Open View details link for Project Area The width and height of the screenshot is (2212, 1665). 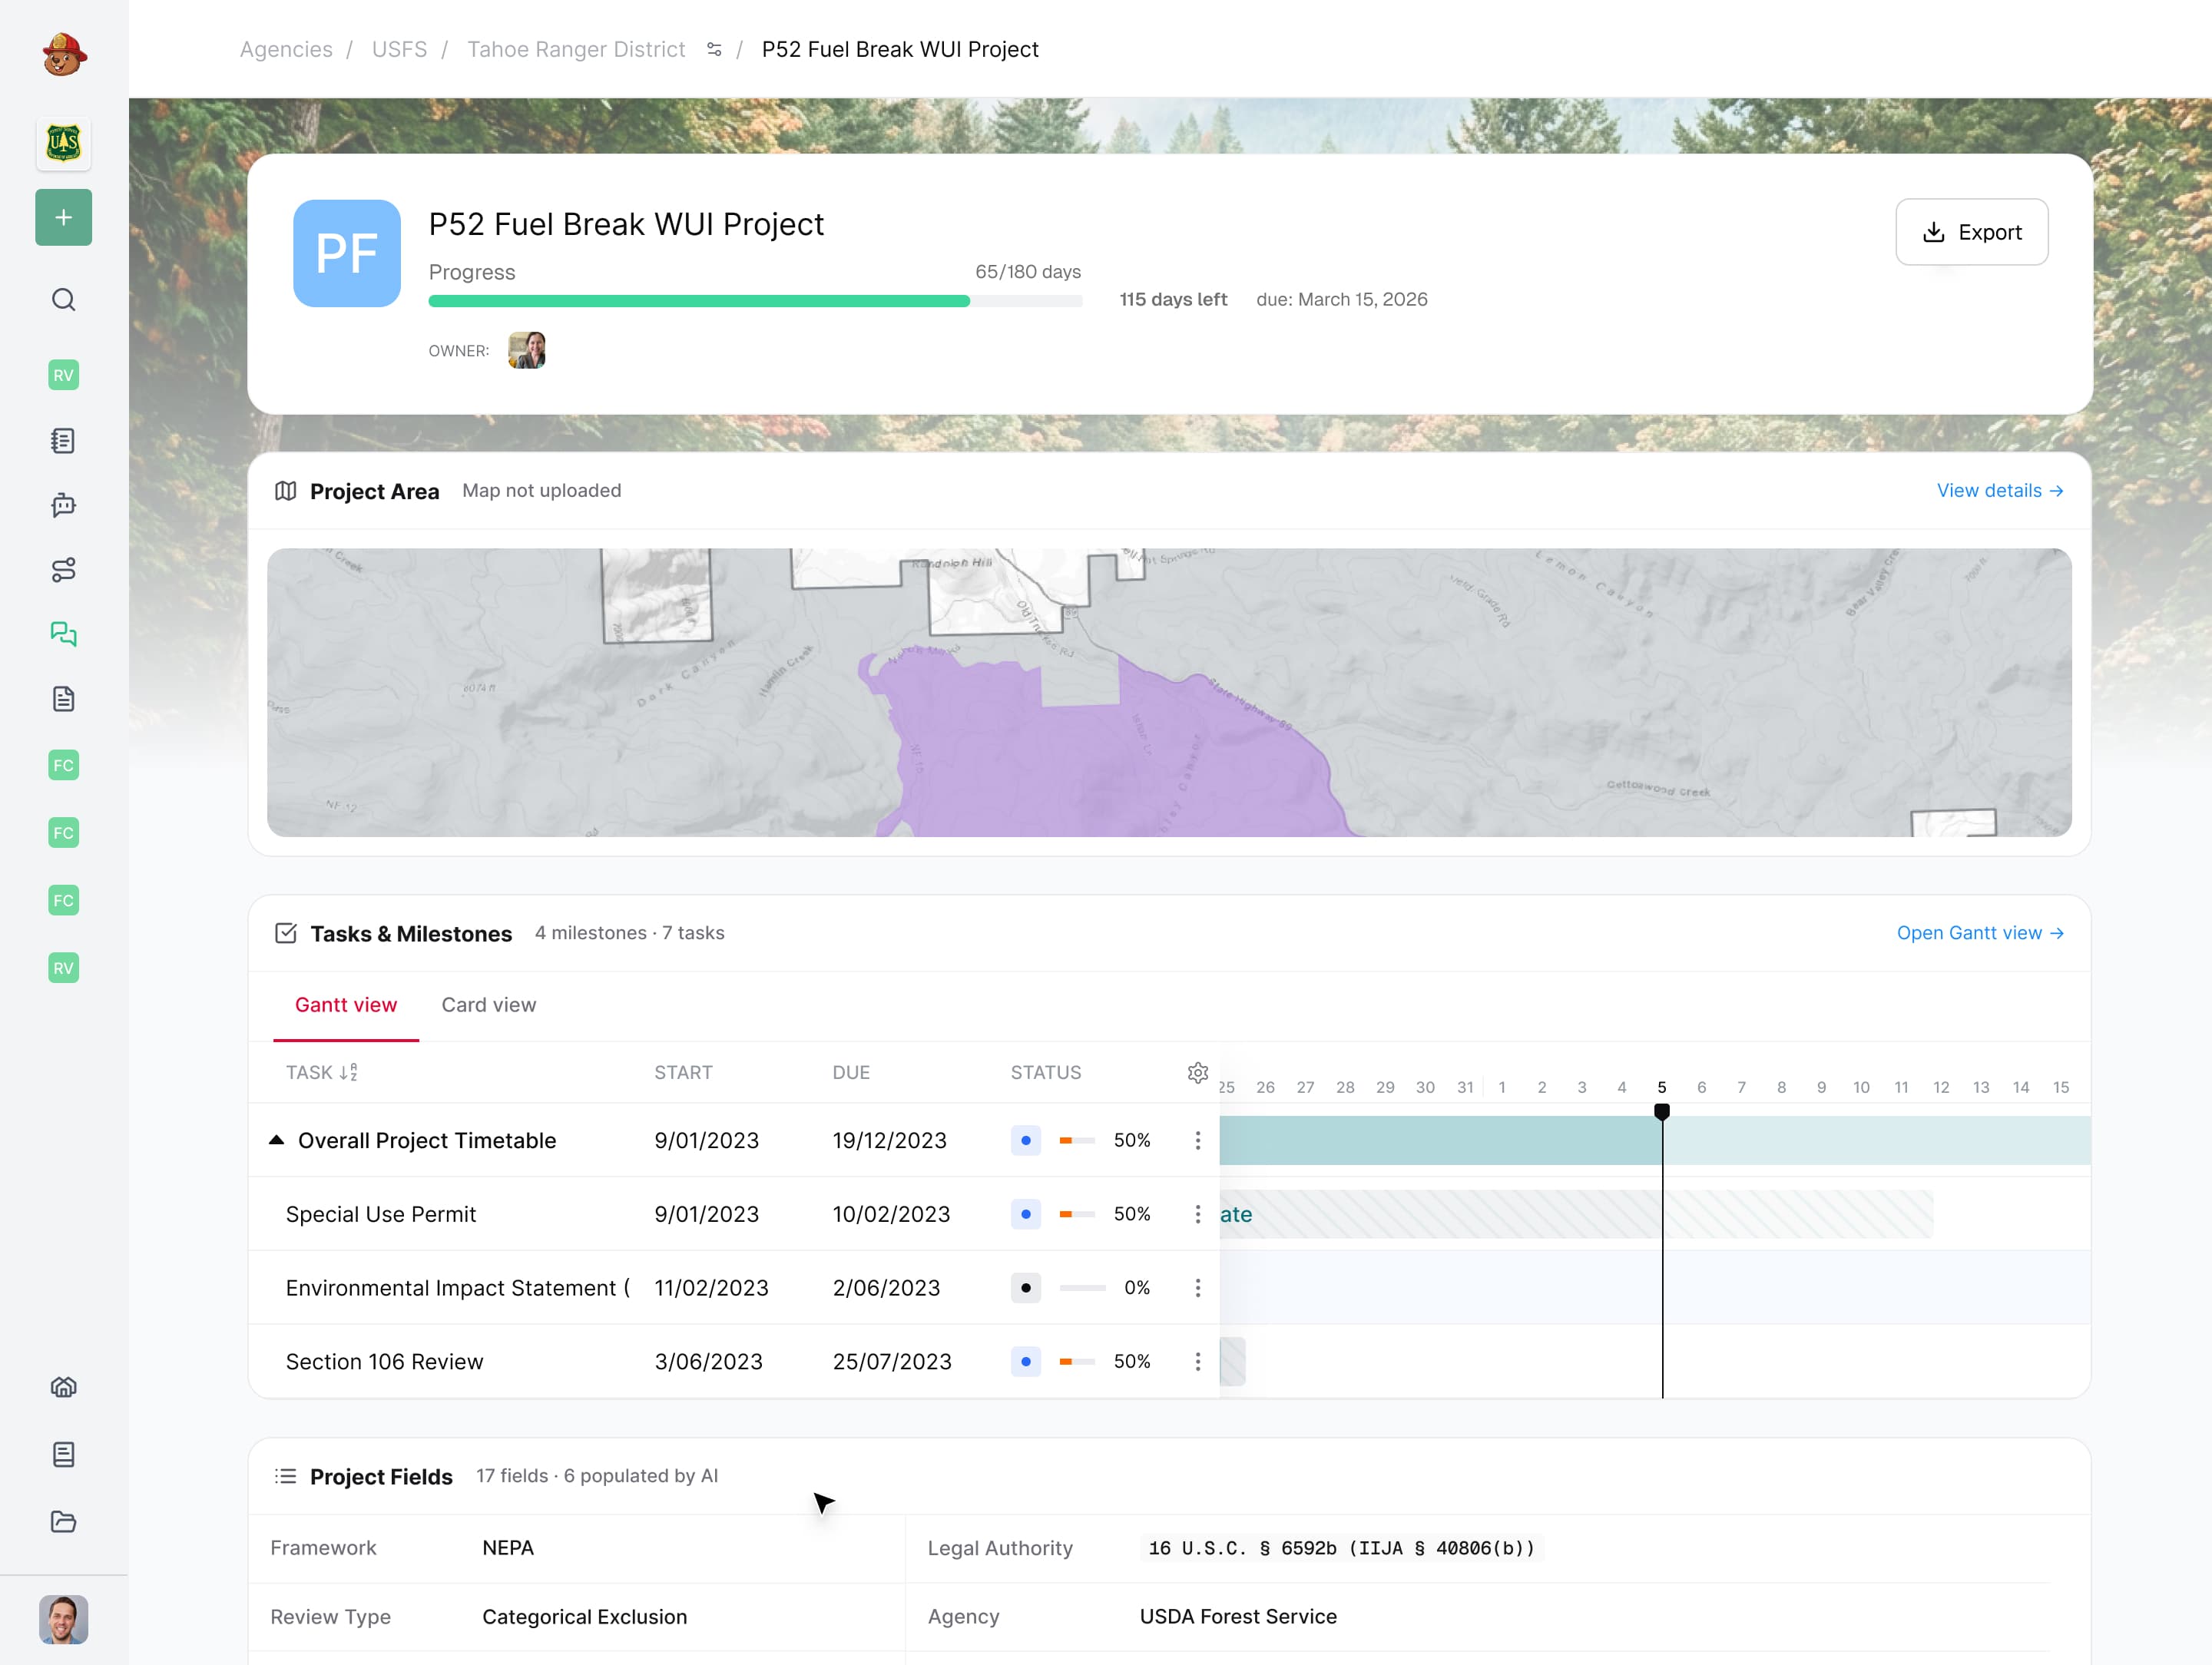[2000, 491]
